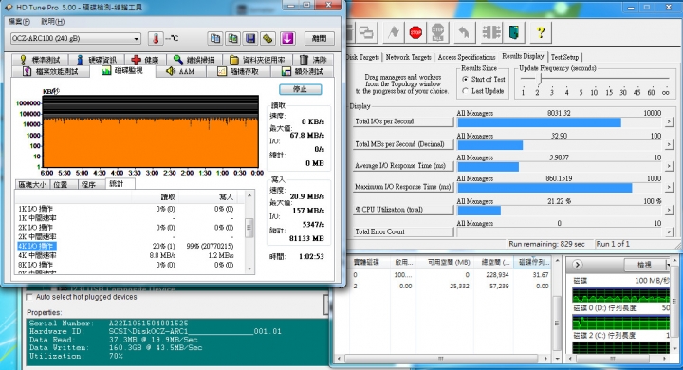Screen dimensions: 683x370
Task: Expand arrow beside % CPU Utilization bar
Action: (x=669, y=210)
